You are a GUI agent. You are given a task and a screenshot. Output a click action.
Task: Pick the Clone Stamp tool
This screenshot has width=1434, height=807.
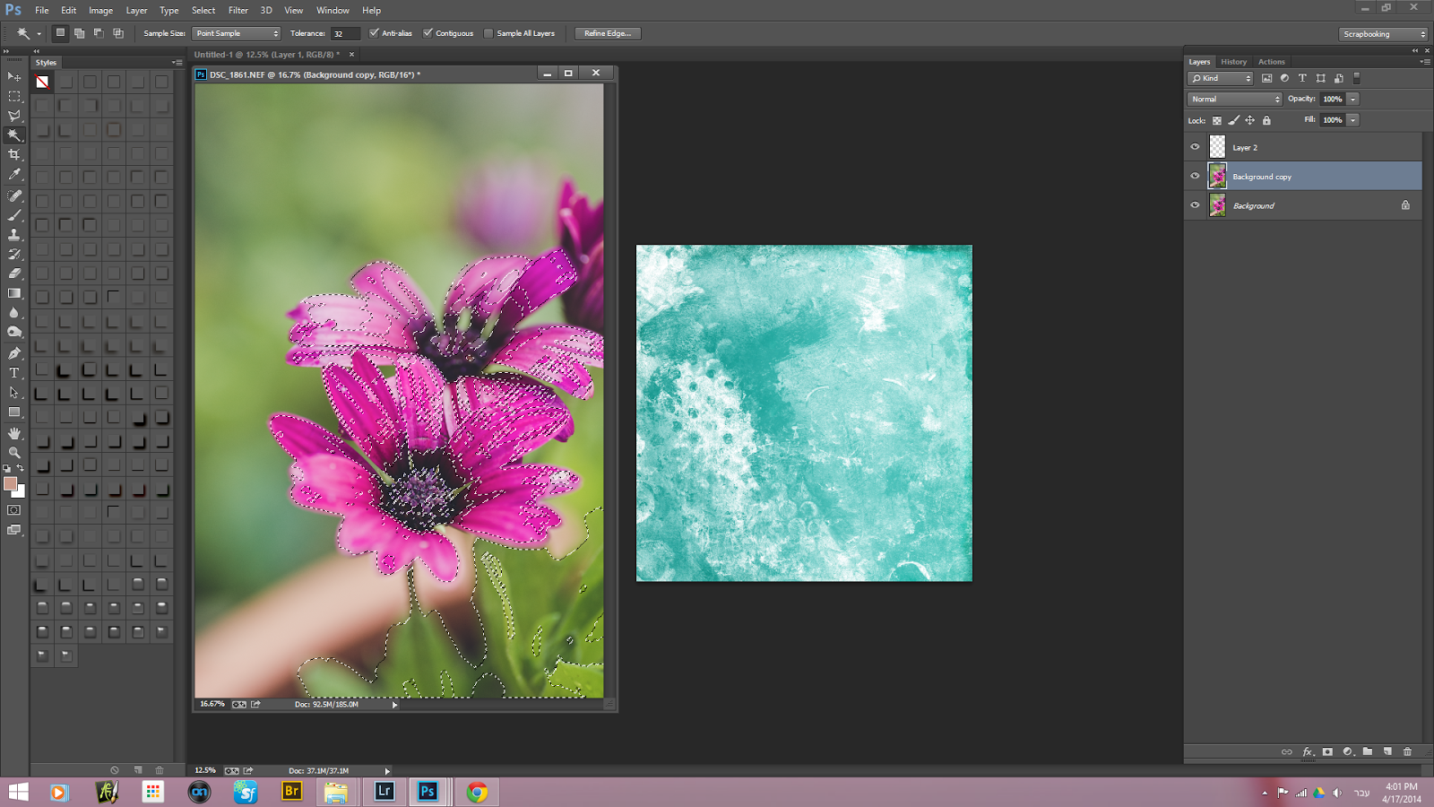(x=14, y=234)
